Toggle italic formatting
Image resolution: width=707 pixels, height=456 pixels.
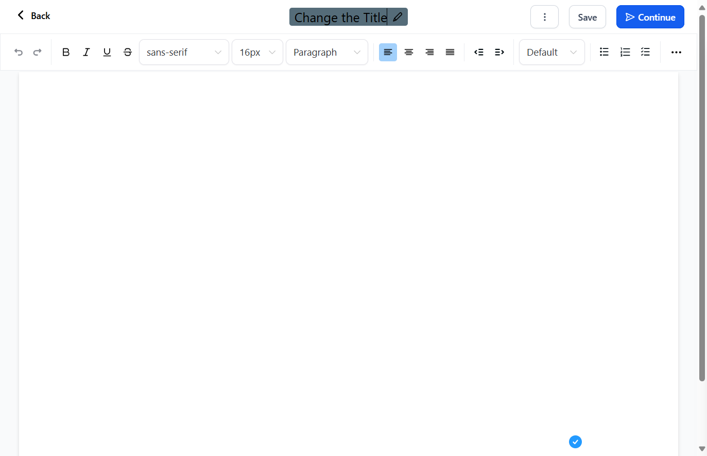[87, 52]
